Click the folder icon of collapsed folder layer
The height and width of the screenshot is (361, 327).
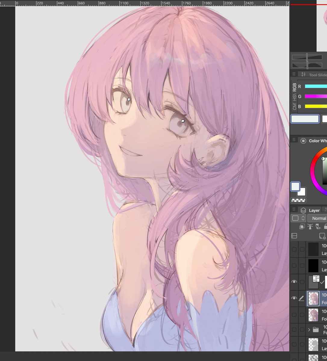pos(316,330)
